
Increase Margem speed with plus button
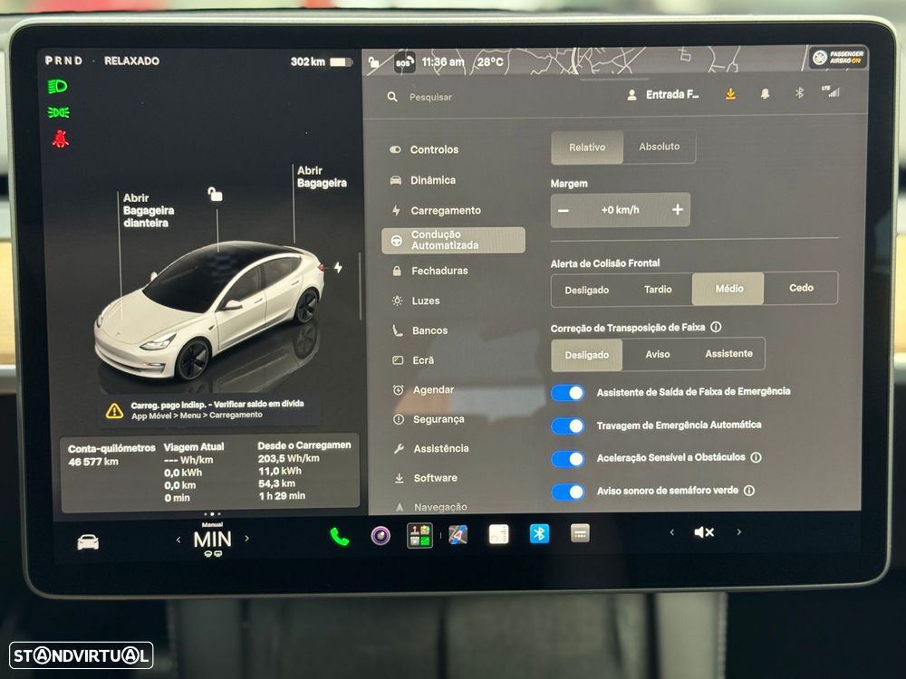pos(677,210)
